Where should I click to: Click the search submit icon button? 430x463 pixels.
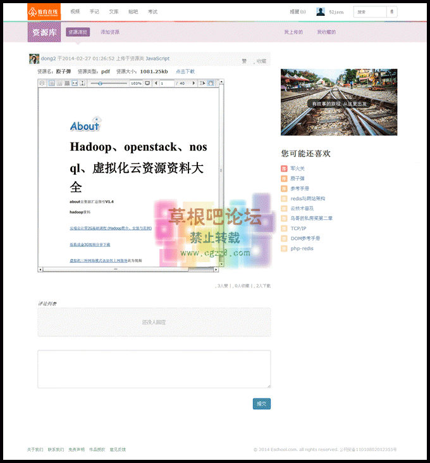pos(391,12)
